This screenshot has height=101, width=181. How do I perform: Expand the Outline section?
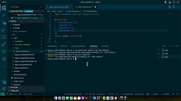tap(26, 87)
